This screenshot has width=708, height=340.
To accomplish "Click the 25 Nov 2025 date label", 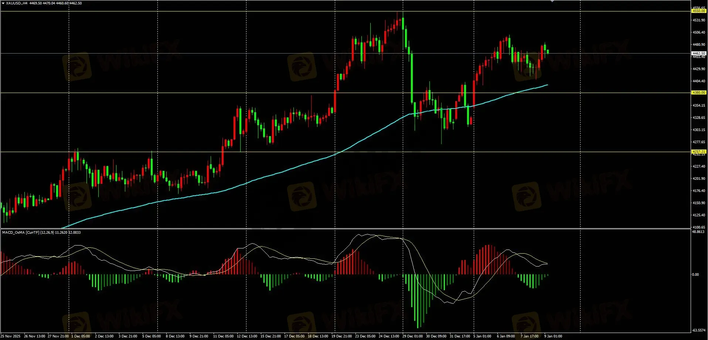I will pyautogui.click(x=10, y=336).
